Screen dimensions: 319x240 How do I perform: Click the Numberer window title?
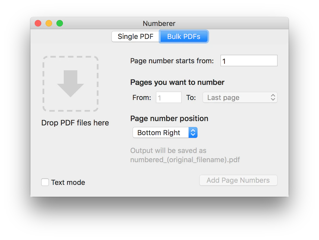[159, 24]
